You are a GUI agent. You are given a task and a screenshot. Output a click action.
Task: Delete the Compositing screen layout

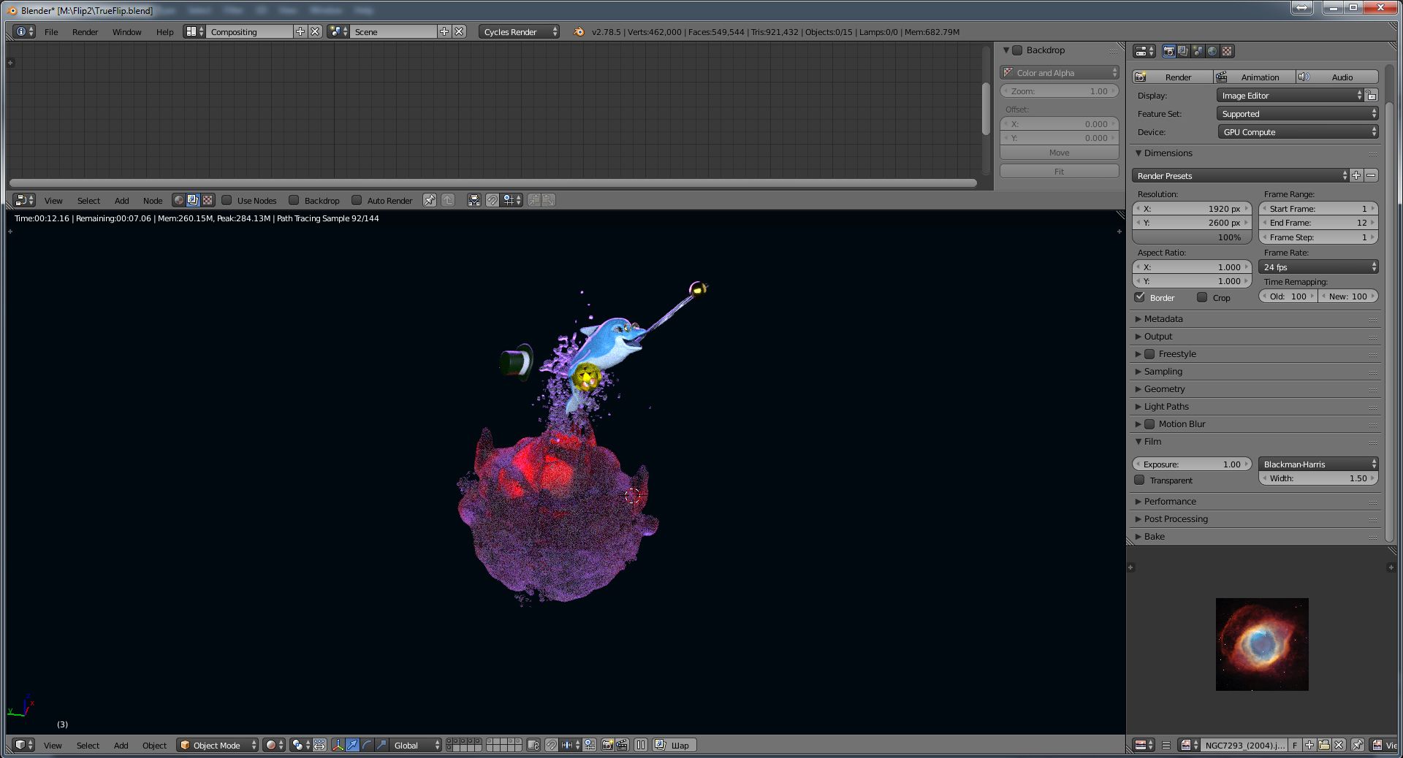pyautogui.click(x=315, y=31)
